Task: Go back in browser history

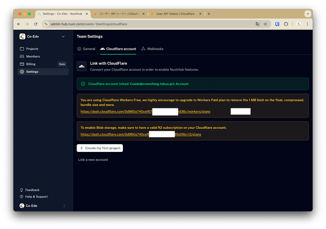Action: [x=19, y=24]
